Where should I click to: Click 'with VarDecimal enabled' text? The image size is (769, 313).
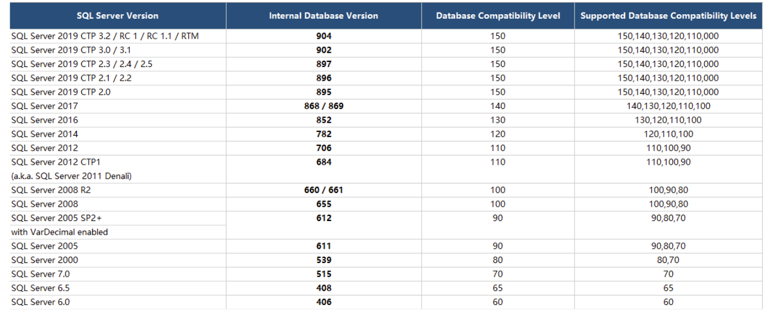coord(59,232)
